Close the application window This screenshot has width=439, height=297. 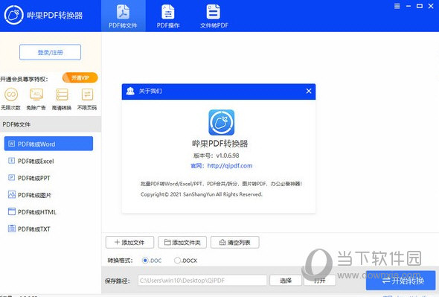coord(431,6)
